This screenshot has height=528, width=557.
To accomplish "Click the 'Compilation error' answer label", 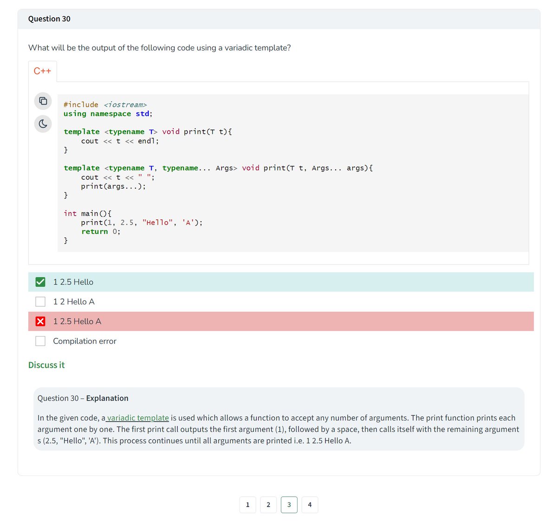I will tap(84, 341).
